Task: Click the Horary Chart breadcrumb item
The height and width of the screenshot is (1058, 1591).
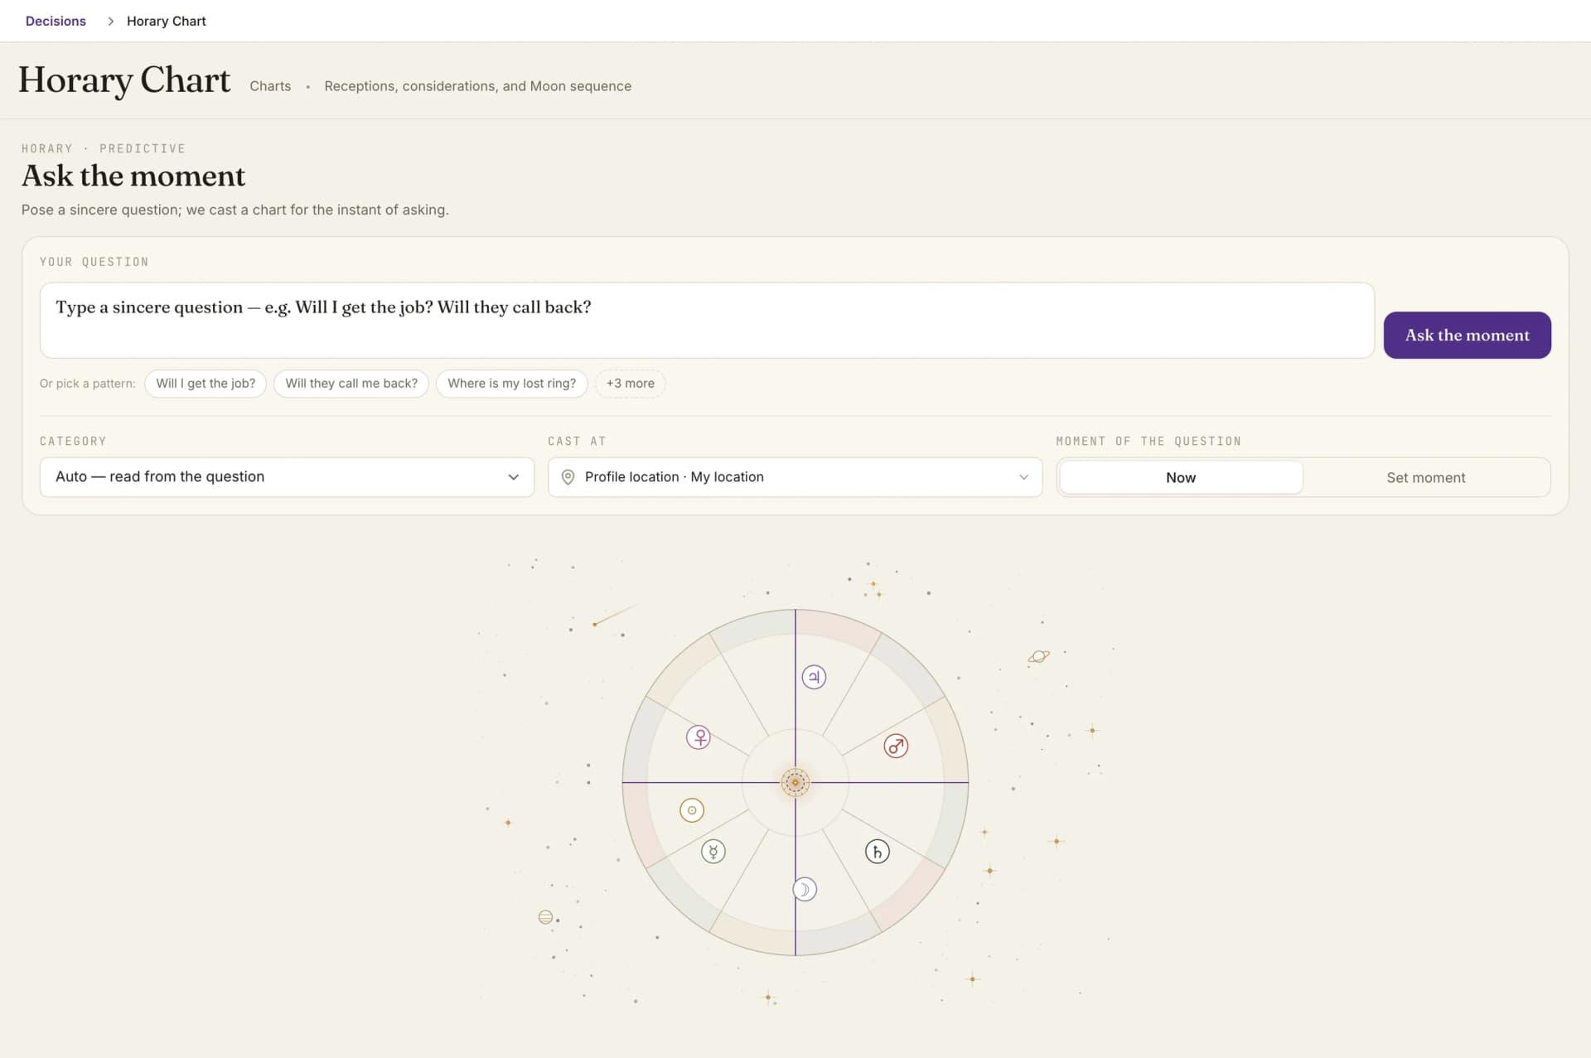Action: pos(166,21)
